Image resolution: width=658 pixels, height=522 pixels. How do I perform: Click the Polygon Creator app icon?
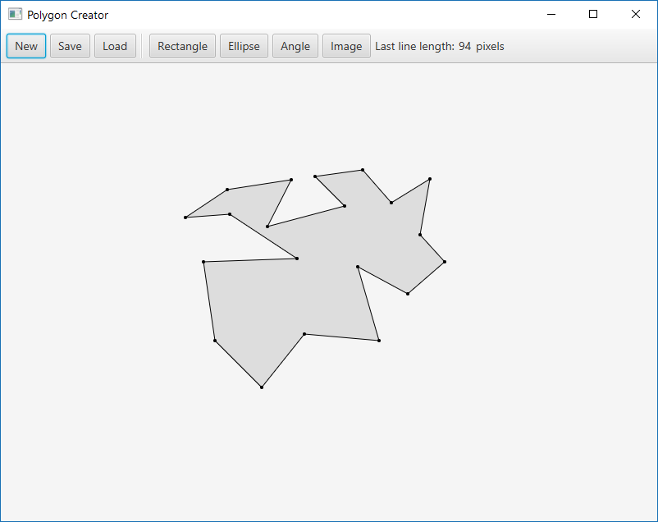point(15,14)
